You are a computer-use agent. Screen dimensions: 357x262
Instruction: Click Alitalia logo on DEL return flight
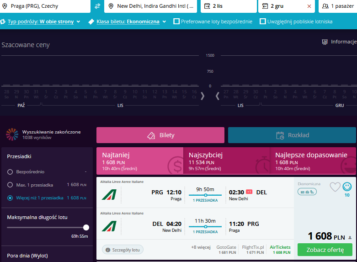click(109, 226)
